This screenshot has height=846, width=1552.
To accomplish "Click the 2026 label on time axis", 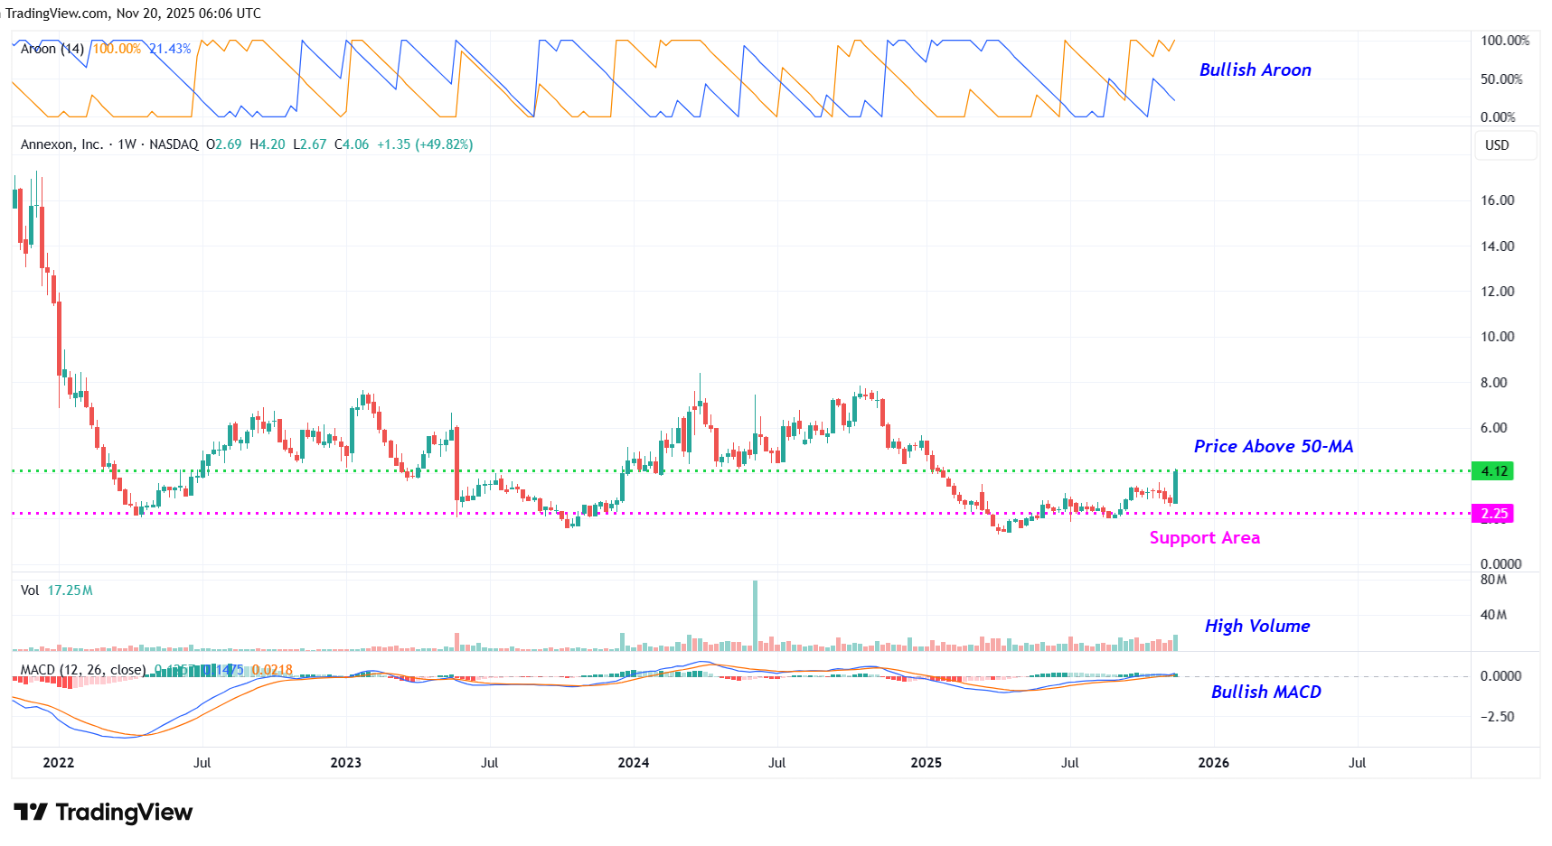I will [x=1213, y=763].
